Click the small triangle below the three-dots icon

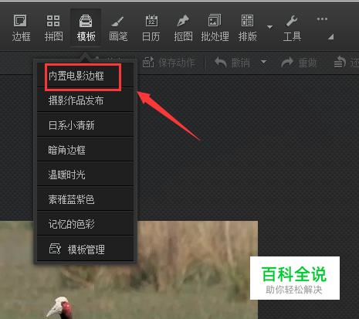point(331,37)
